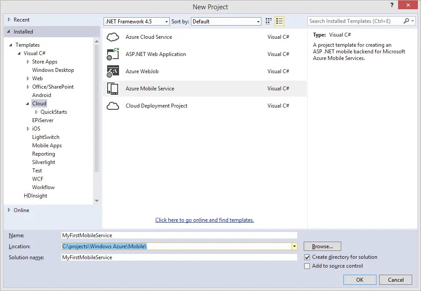Expand the Office/SharePoint node

pyautogui.click(x=28, y=87)
